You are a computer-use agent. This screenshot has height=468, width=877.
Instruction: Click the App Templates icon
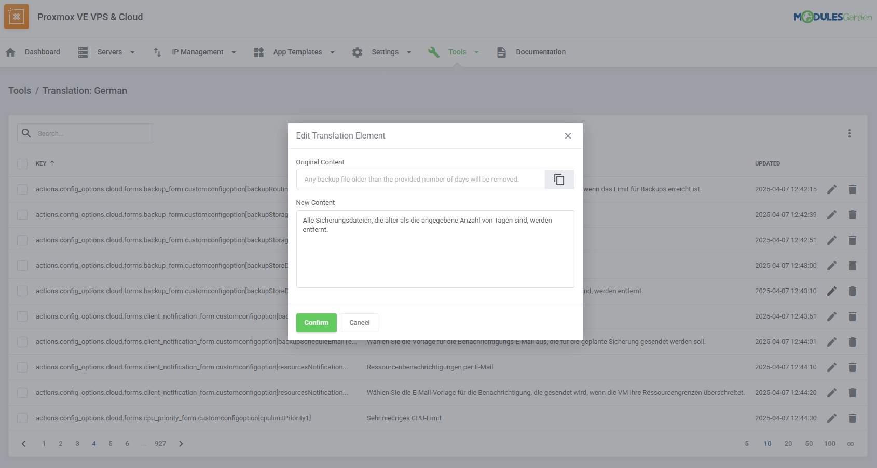(x=258, y=52)
